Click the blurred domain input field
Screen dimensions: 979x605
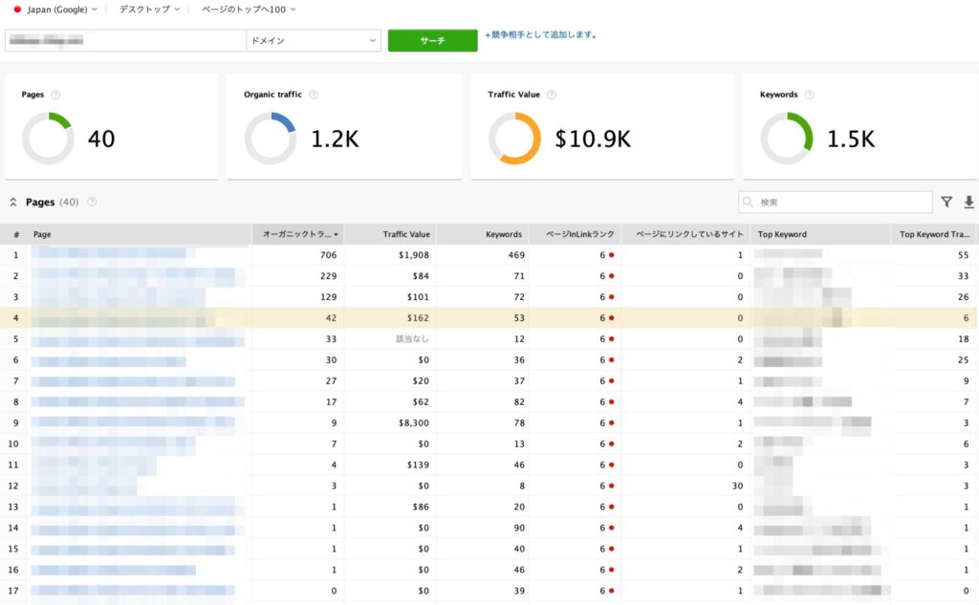tap(125, 40)
